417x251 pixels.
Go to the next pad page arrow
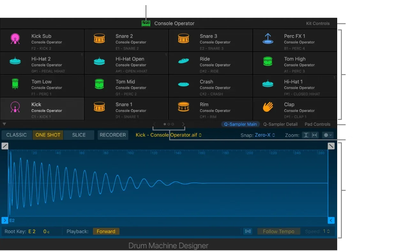coord(183,124)
